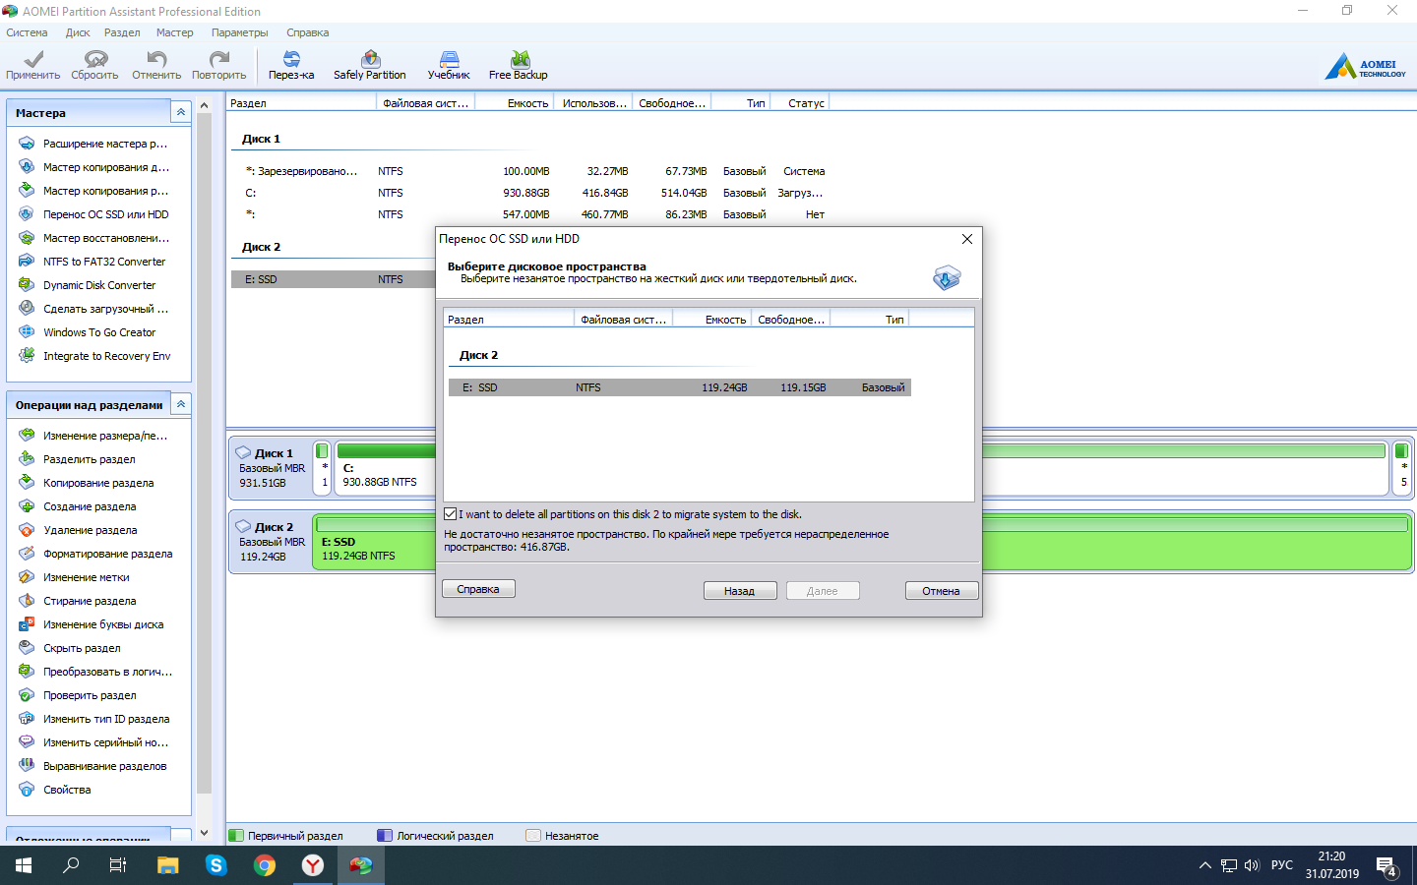Viewport: 1417px width, 885px height.
Task: Open Мастер копирования диска wizard
Action: (x=105, y=167)
